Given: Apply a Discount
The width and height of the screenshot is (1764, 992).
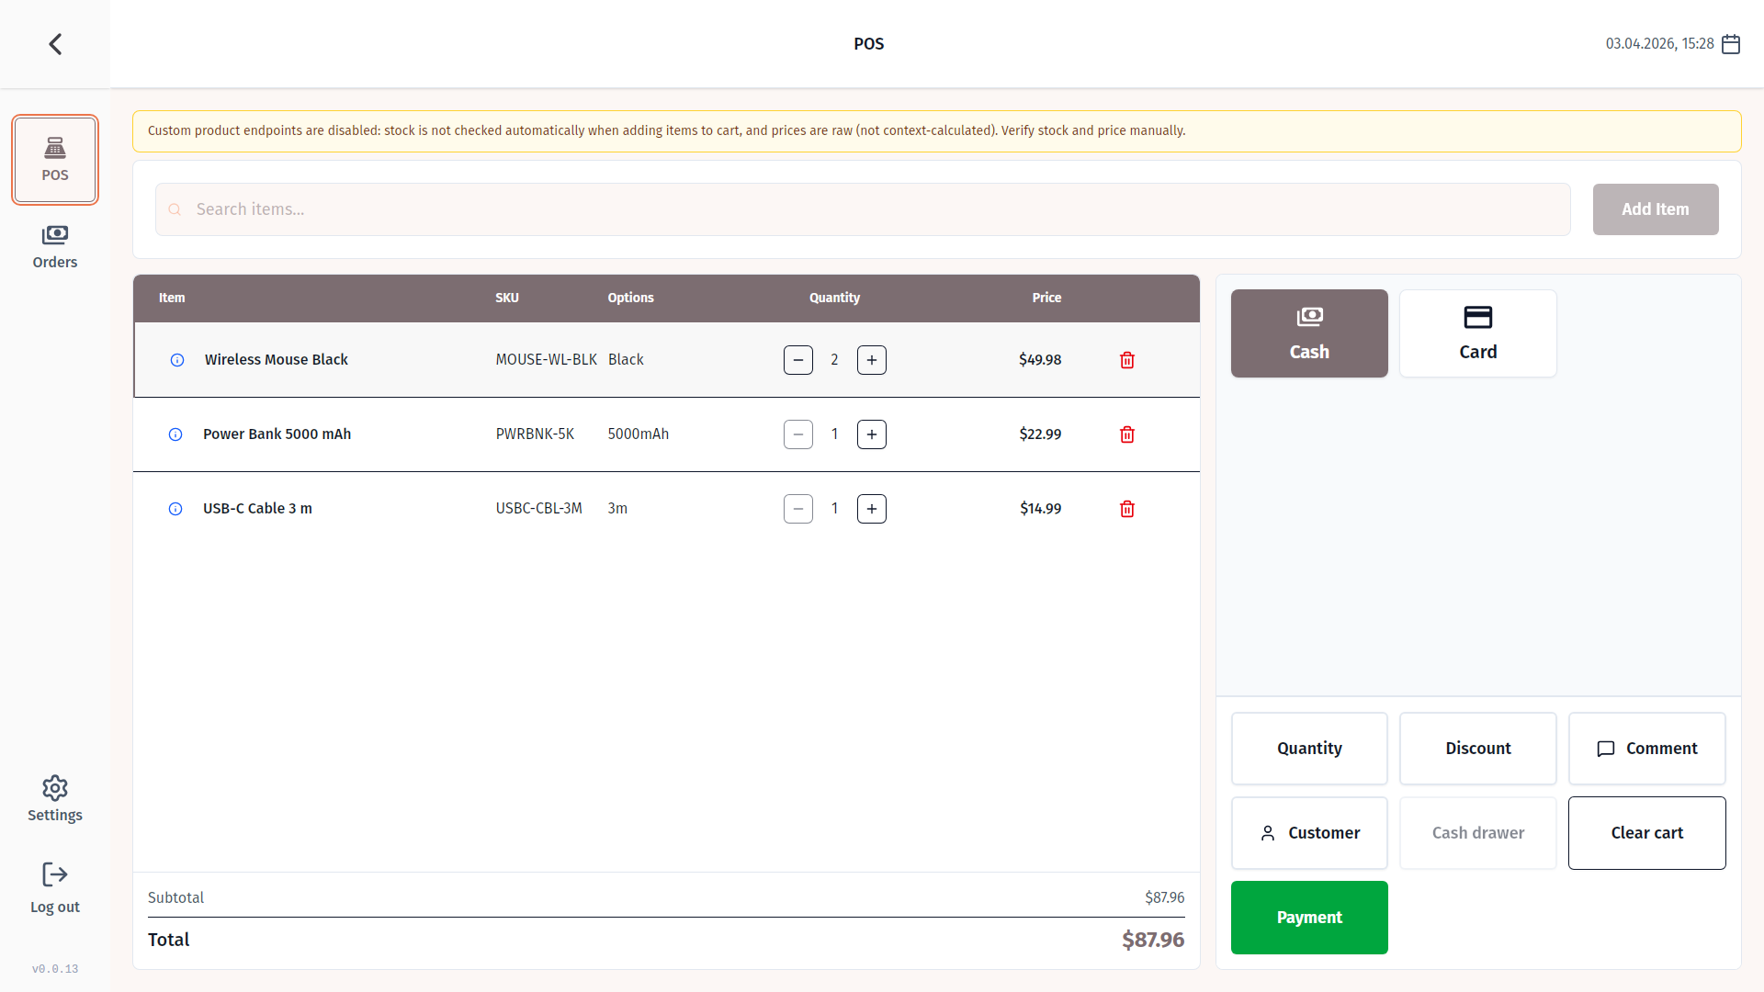Looking at the screenshot, I should pos(1478,749).
